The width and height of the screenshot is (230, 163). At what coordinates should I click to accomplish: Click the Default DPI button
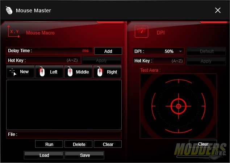point(206,51)
